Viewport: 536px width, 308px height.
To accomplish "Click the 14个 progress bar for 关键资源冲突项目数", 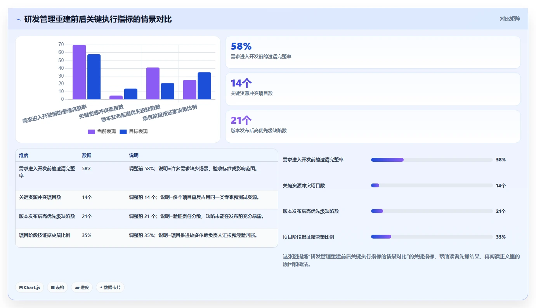I will (x=432, y=185).
